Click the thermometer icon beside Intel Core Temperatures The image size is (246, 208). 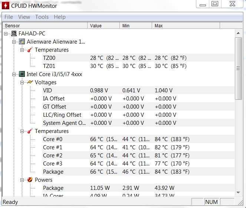pyautogui.click(x=30, y=131)
